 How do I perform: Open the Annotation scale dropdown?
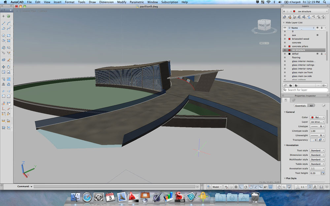(317, 168)
